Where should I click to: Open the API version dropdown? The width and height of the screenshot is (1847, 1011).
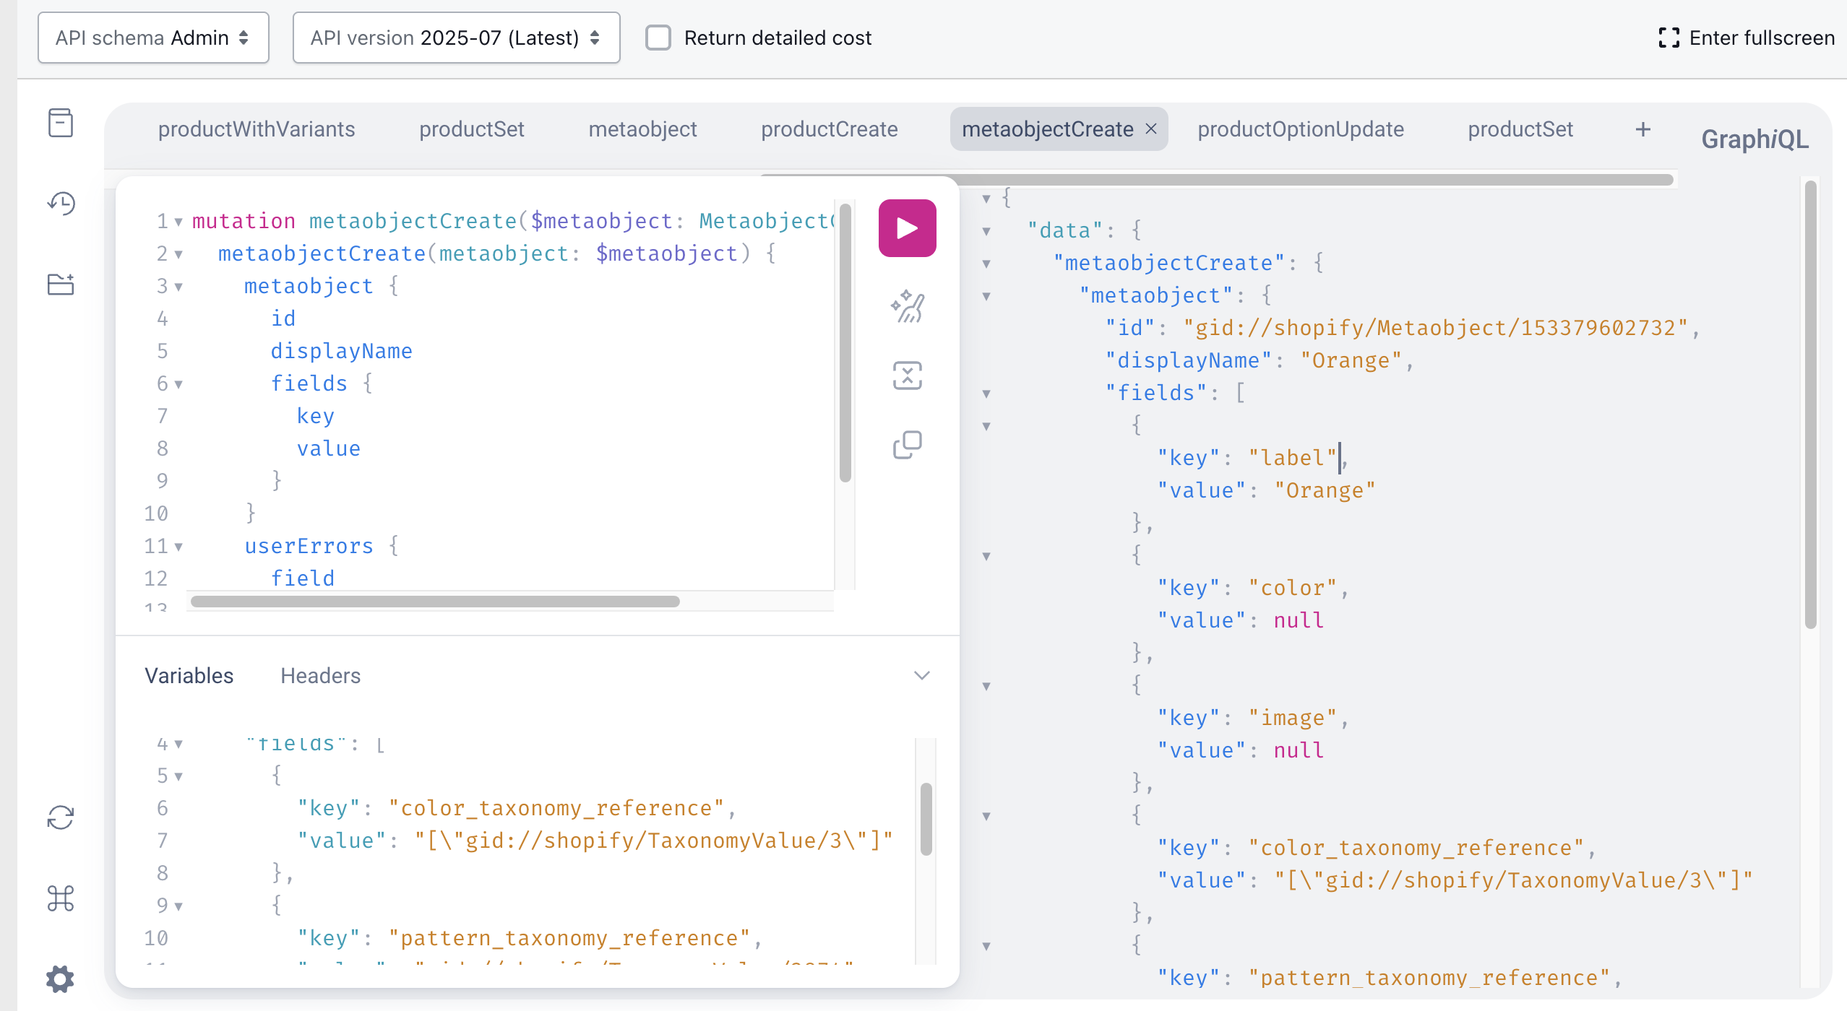(x=456, y=38)
